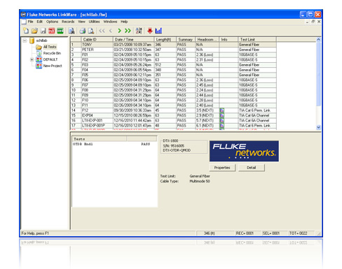Click the Properties button
342x269 pixels.
pos(222,168)
